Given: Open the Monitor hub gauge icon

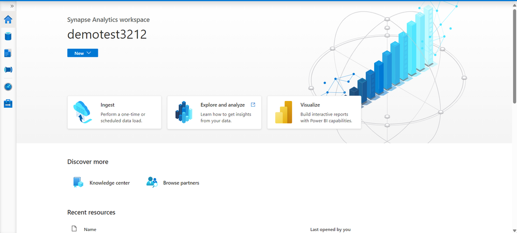Looking at the screenshot, I should pyautogui.click(x=8, y=87).
